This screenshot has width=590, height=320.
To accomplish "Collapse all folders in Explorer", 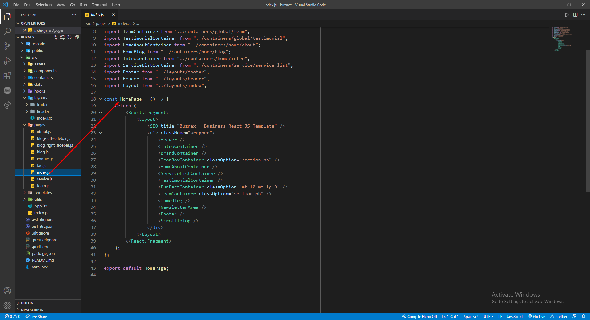I will [x=77, y=37].
